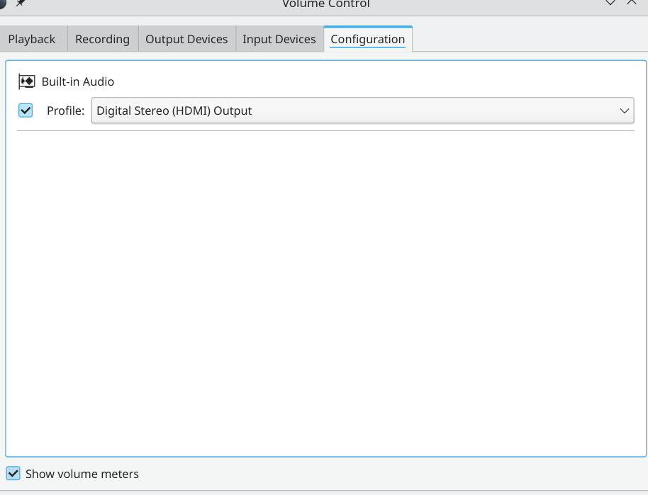Disable Show volume meters
648x495 pixels.
14,473
